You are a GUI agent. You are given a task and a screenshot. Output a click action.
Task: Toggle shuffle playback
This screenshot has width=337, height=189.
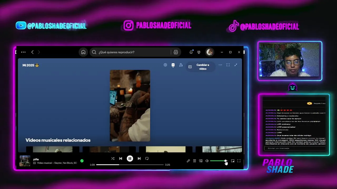click(x=113, y=159)
